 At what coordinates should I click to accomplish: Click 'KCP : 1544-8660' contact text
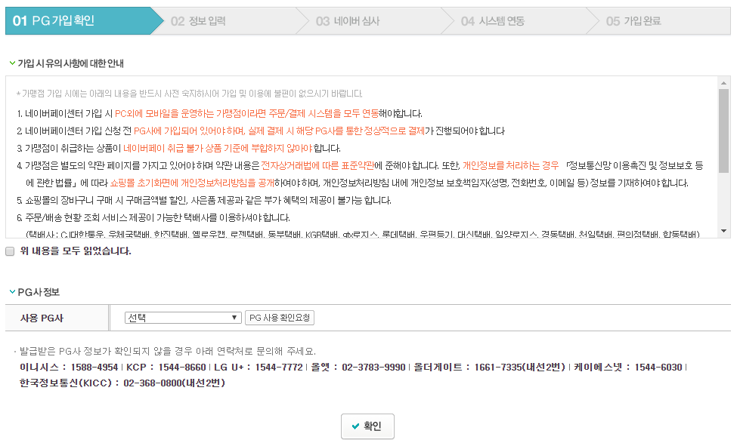tap(166, 367)
